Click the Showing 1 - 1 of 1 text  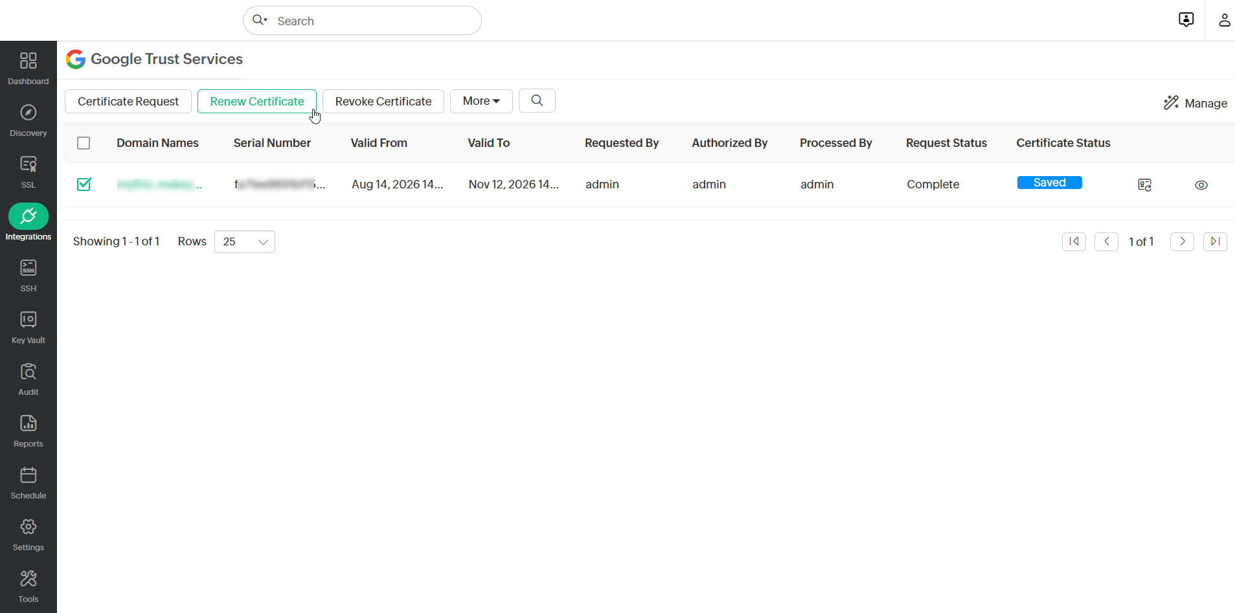[x=116, y=241]
